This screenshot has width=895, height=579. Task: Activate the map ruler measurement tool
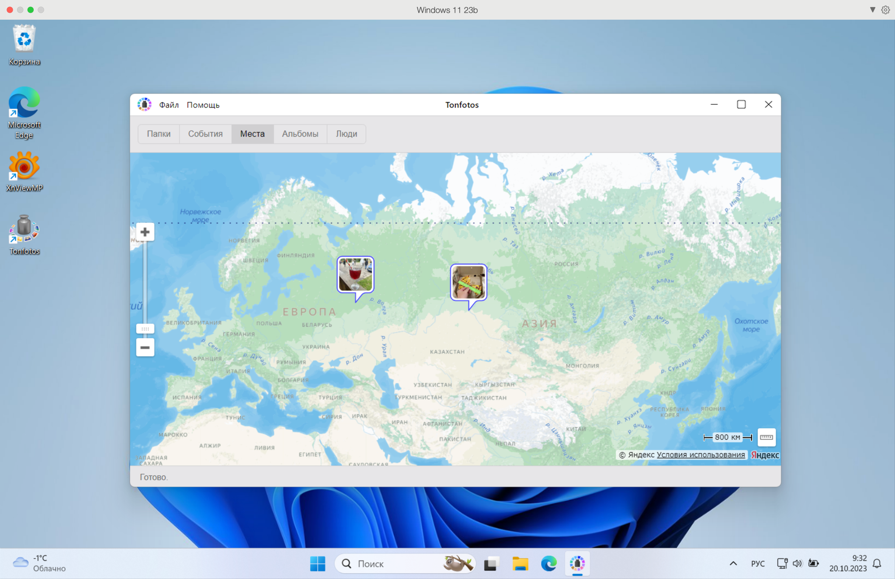pyautogui.click(x=767, y=437)
